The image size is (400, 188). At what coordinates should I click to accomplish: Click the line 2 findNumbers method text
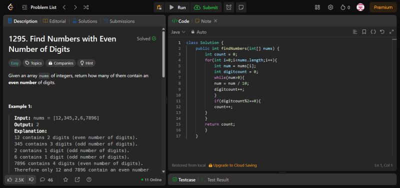[237, 48]
